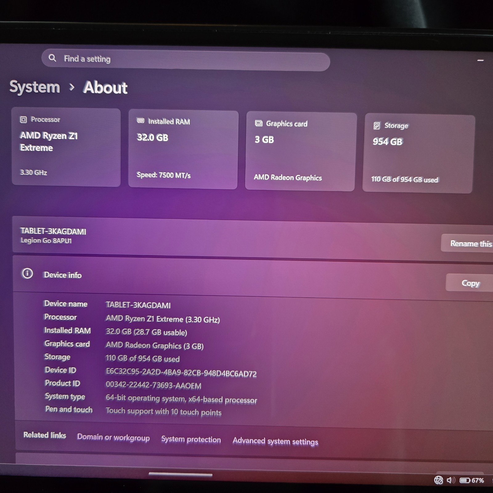Select the Storage summary card
The width and height of the screenshot is (493, 493).
coord(418,153)
